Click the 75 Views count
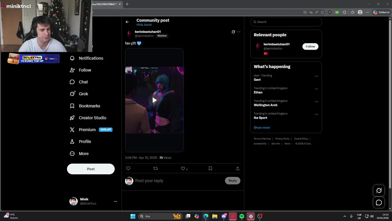This screenshot has height=221, width=392. (165, 158)
